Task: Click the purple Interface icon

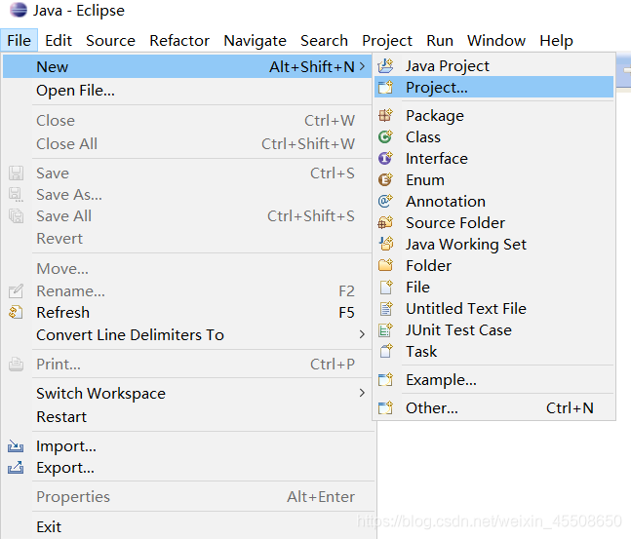Action: (385, 158)
